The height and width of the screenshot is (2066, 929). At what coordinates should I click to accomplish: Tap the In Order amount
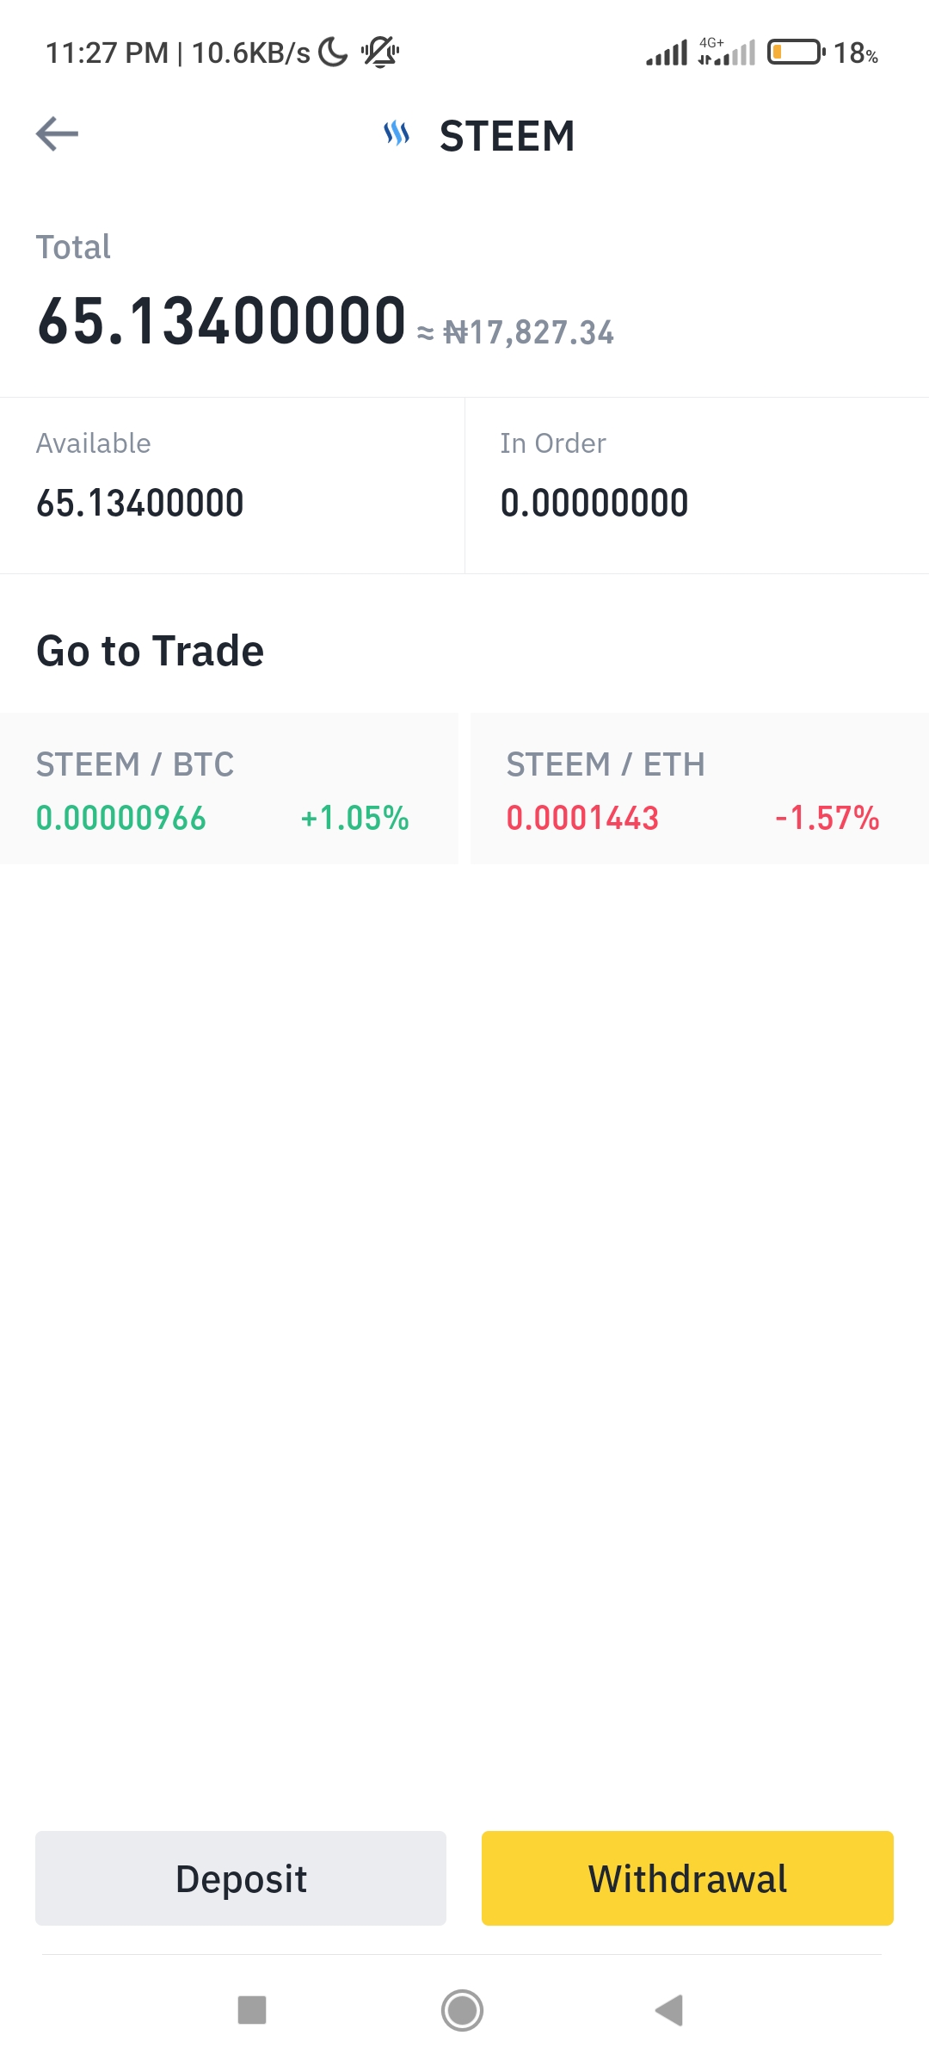click(594, 503)
